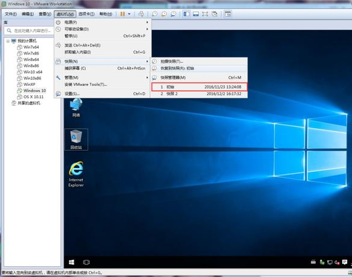Click the 回收站 recycle bin desktop icon
The height and width of the screenshot is (277, 352).
coord(76,139)
